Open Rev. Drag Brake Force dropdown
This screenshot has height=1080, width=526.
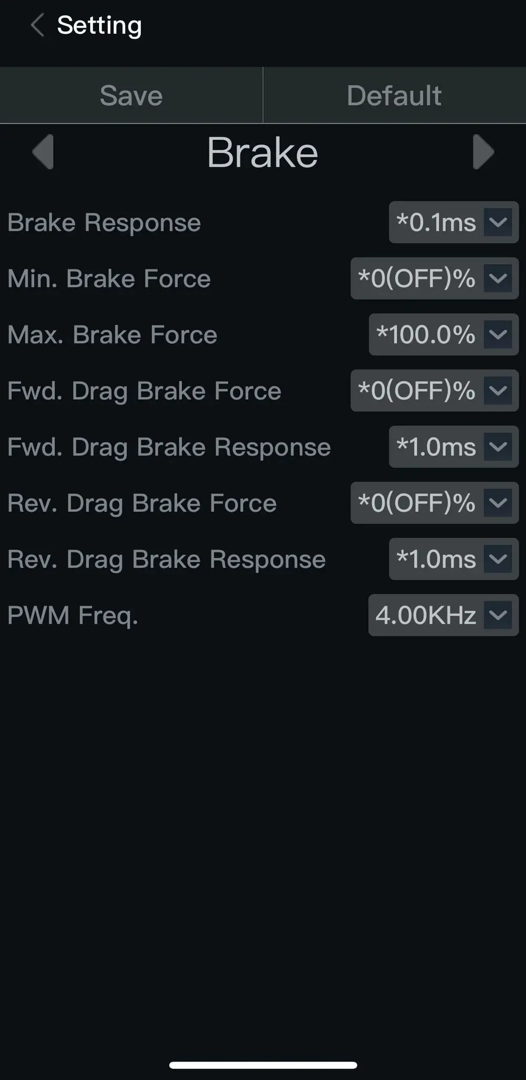[434, 503]
